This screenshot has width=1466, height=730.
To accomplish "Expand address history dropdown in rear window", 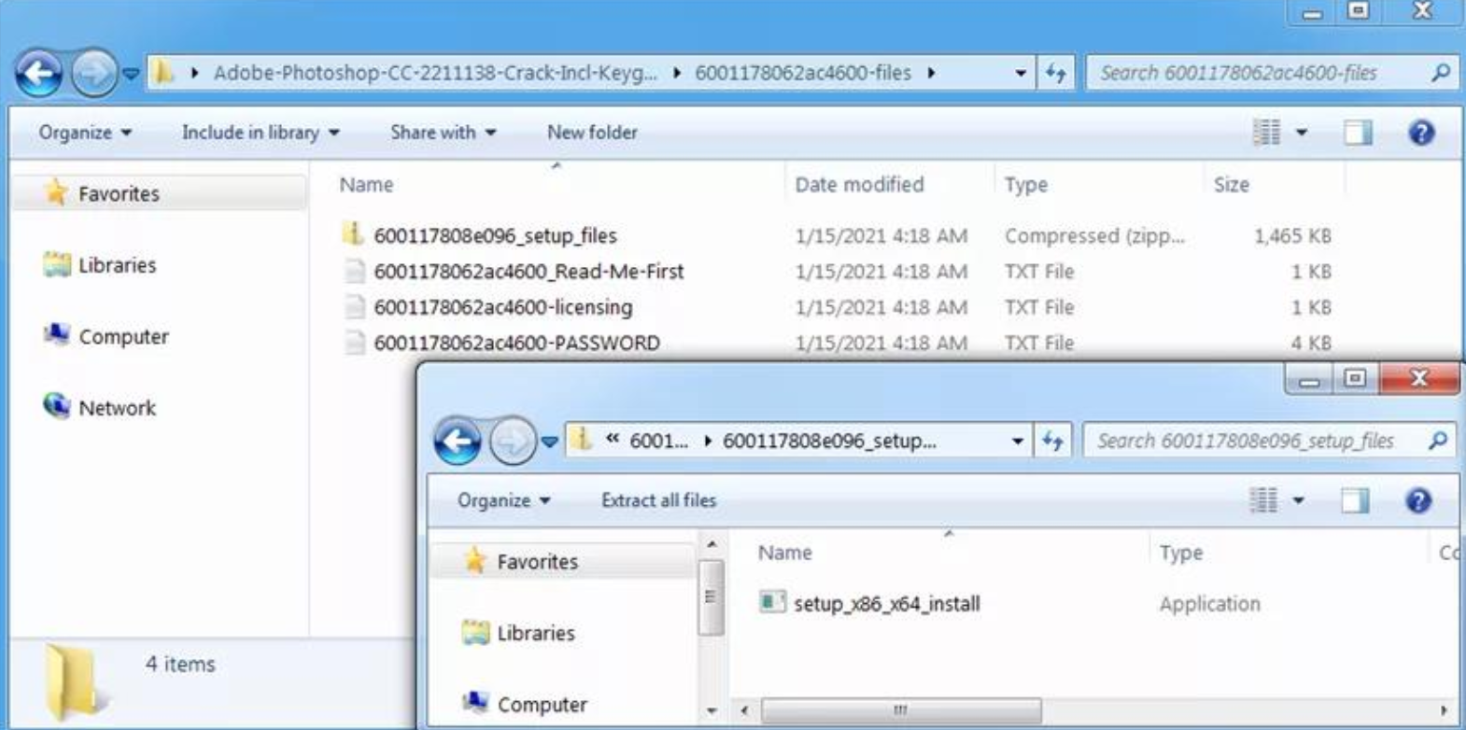I will 1021,73.
